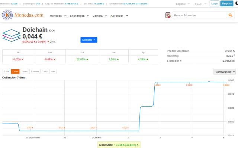Click the Exchanges count 342 link

(38, 4)
